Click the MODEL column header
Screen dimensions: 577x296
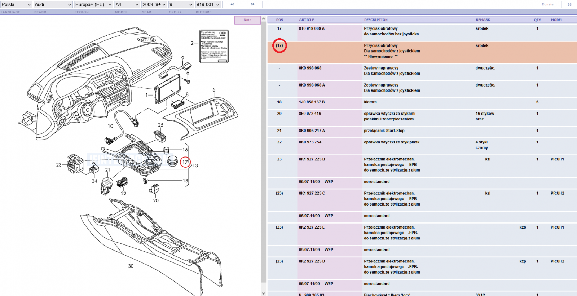[x=557, y=20]
